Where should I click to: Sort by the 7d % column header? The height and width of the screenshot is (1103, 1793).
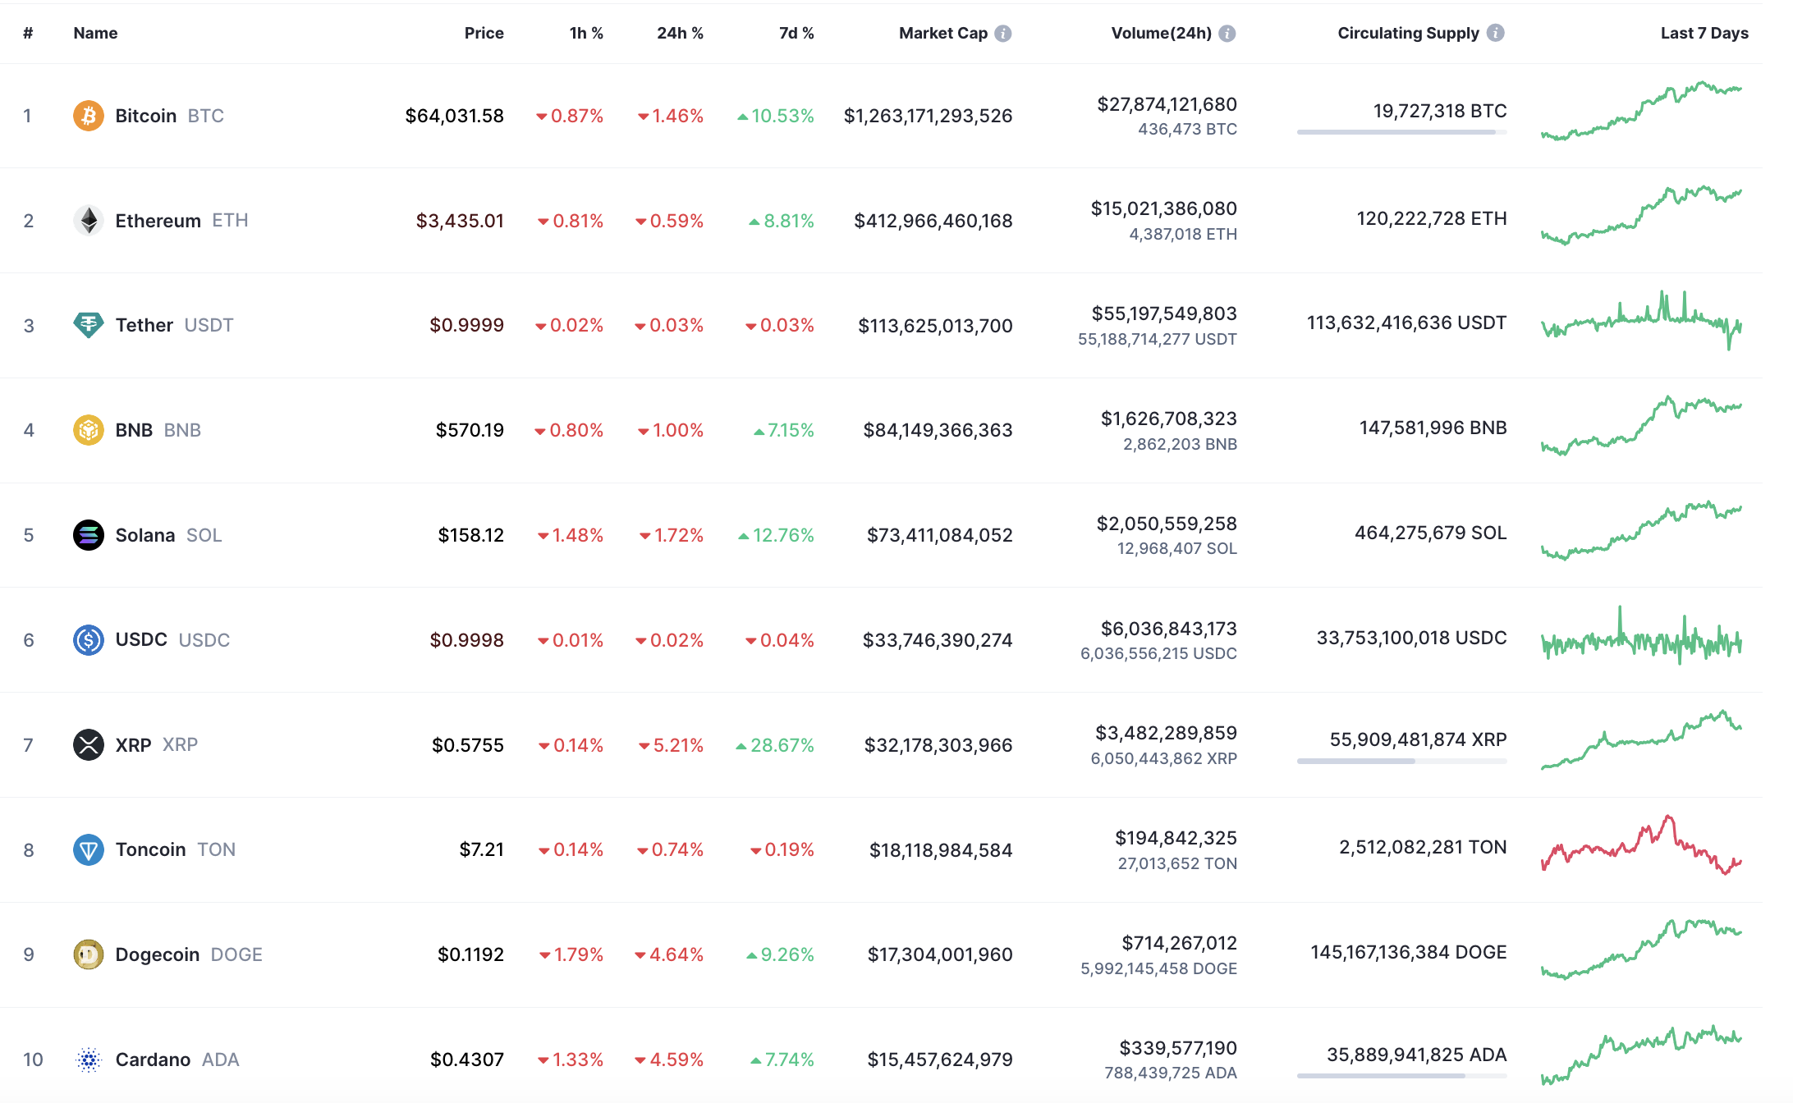pos(796,34)
